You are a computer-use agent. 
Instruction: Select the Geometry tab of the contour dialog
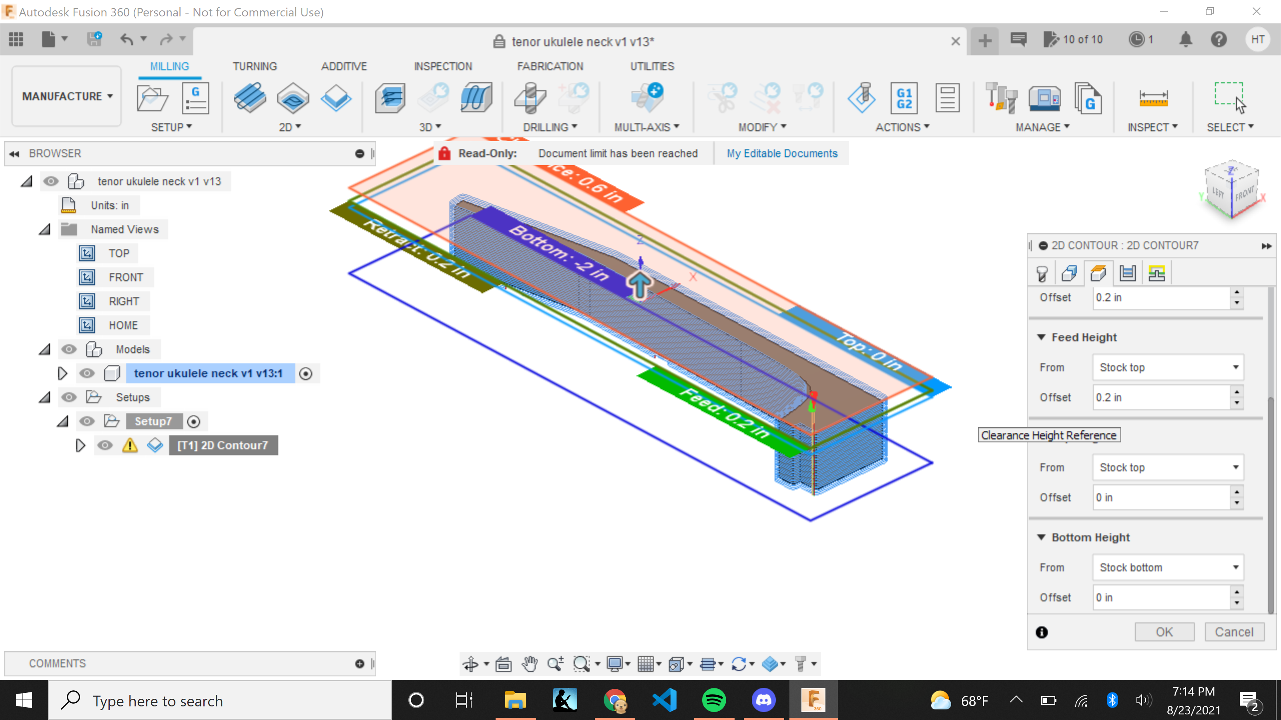point(1070,273)
